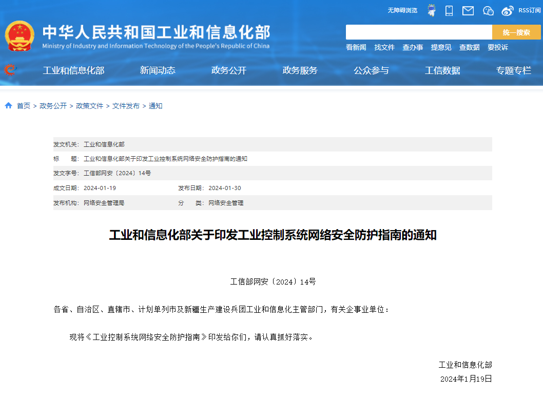Open the 工信数据 navigation tab

[442, 70]
